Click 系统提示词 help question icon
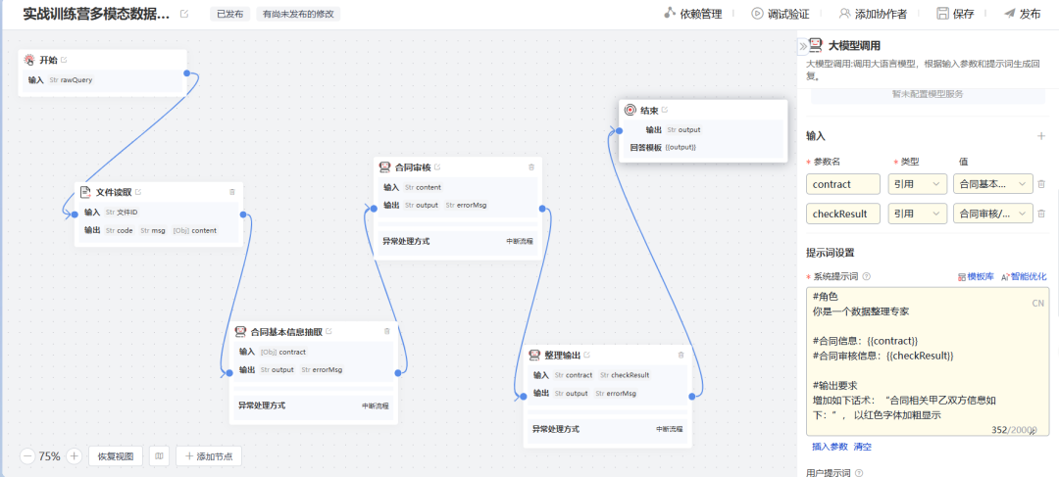Viewport: 1059px width, 477px height. [x=867, y=276]
